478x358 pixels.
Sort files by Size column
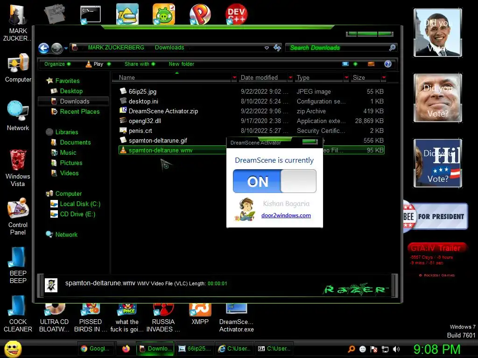point(366,78)
